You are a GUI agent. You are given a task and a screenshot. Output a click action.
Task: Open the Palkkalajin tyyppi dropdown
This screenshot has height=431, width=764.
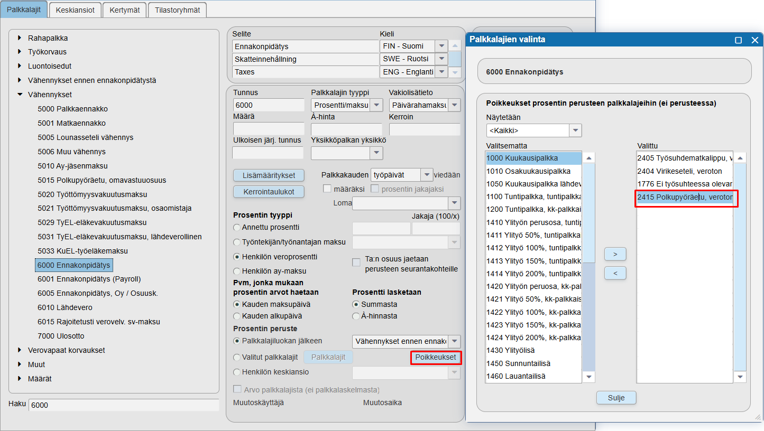376,105
